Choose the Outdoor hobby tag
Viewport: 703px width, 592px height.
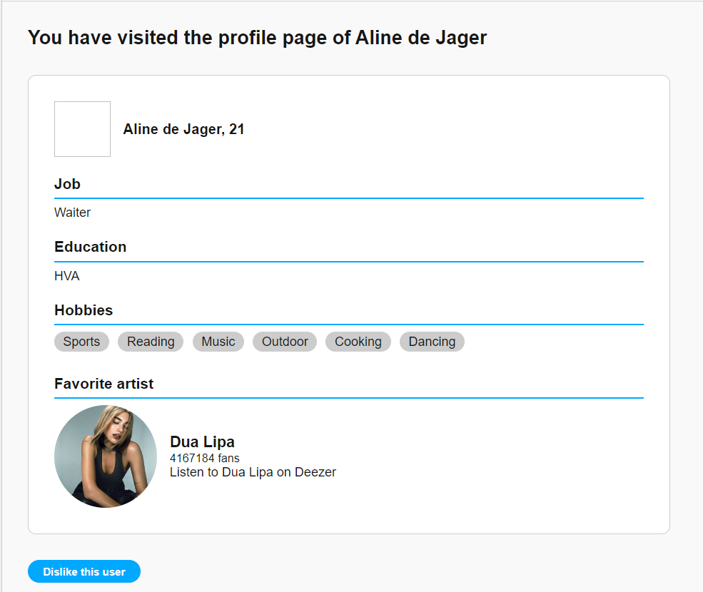coord(285,342)
